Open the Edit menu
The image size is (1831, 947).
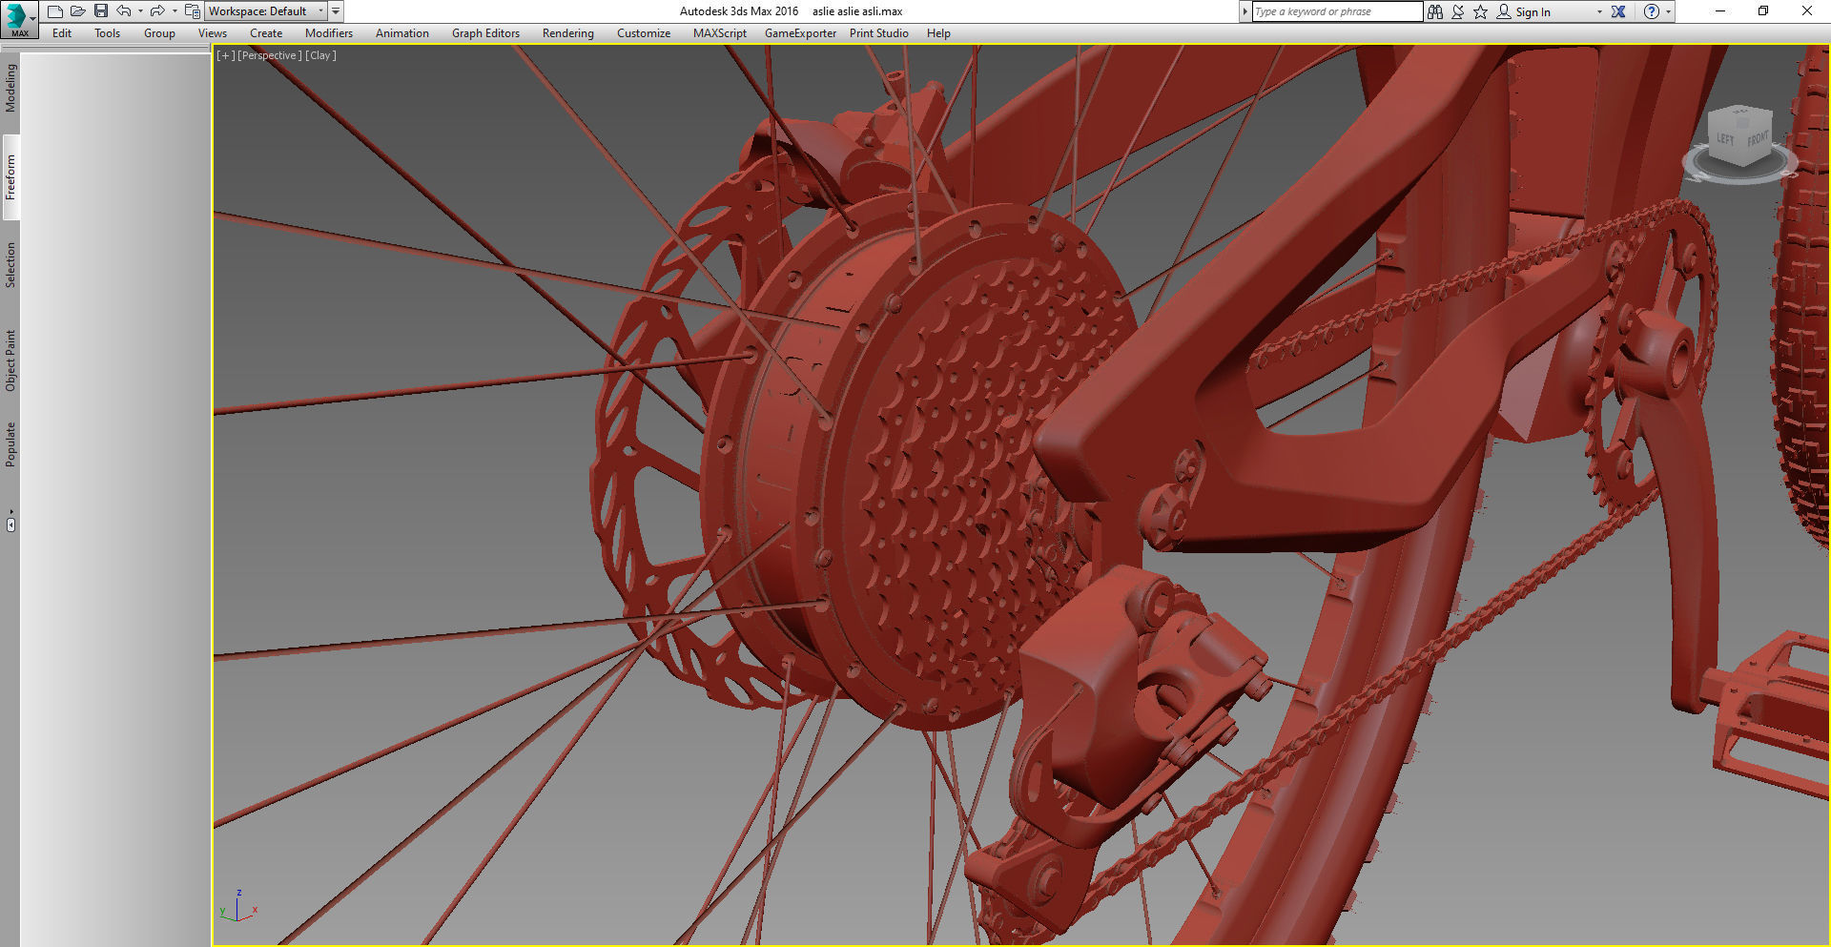pyautogui.click(x=62, y=33)
